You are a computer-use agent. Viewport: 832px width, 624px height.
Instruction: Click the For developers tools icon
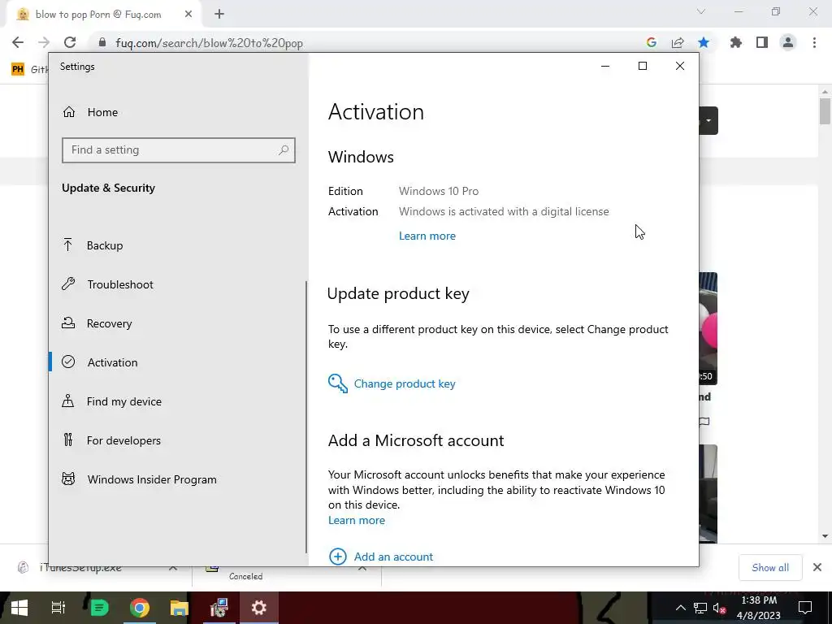pos(68,440)
